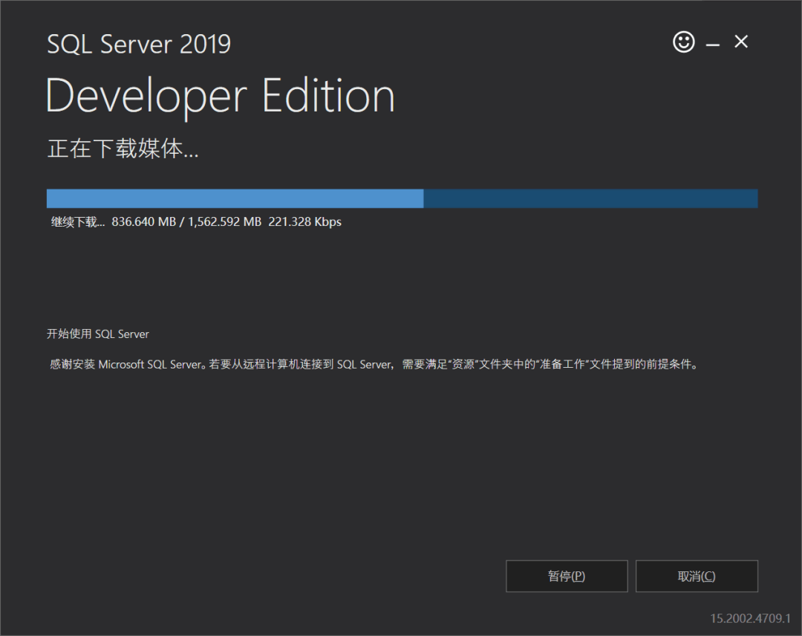Select the 正在下载媒体... status heading
This screenshot has height=636, width=802.
pyautogui.click(x=123, y=149)
